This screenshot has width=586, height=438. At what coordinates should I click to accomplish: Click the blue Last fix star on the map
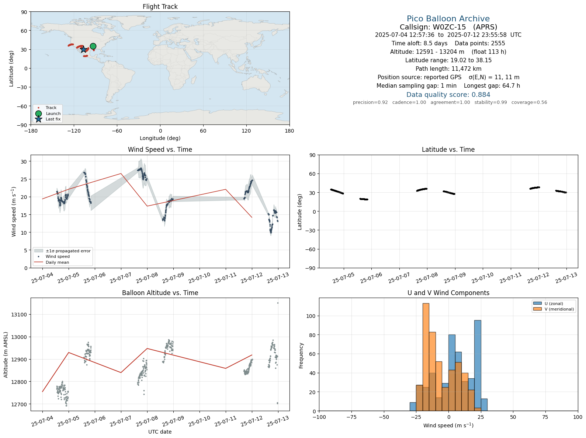tap(83, 49)
